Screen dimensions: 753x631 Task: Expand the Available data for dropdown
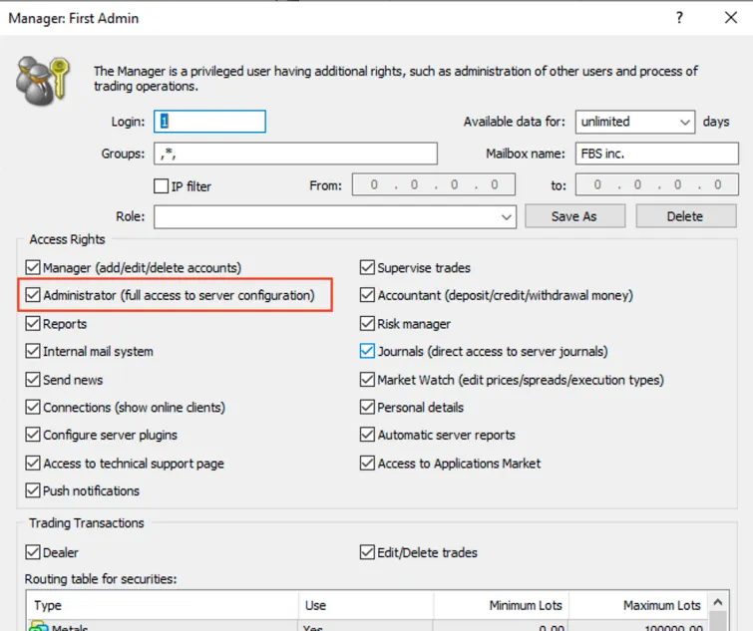tap(684, 122)
